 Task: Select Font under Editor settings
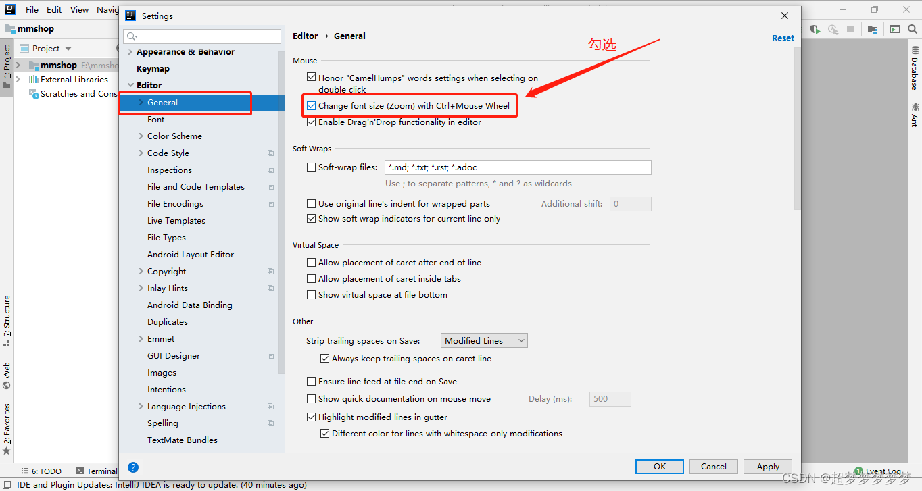tap(155, 120)
